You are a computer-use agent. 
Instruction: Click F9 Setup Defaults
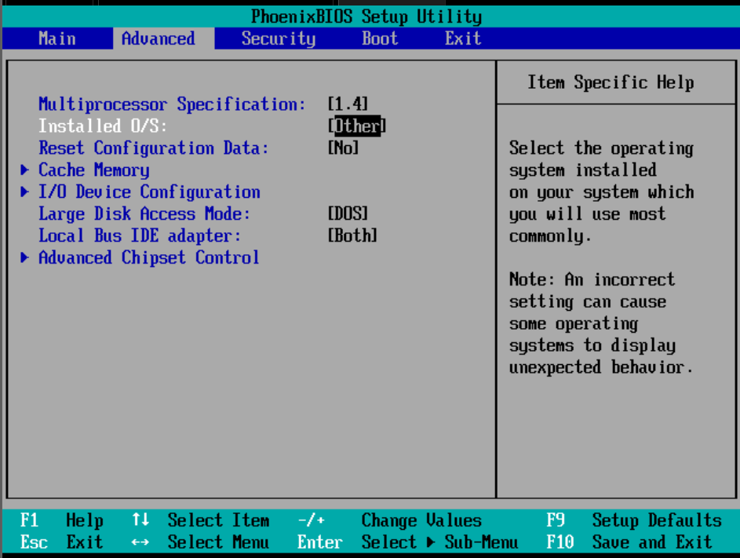[x=634, y=520]
